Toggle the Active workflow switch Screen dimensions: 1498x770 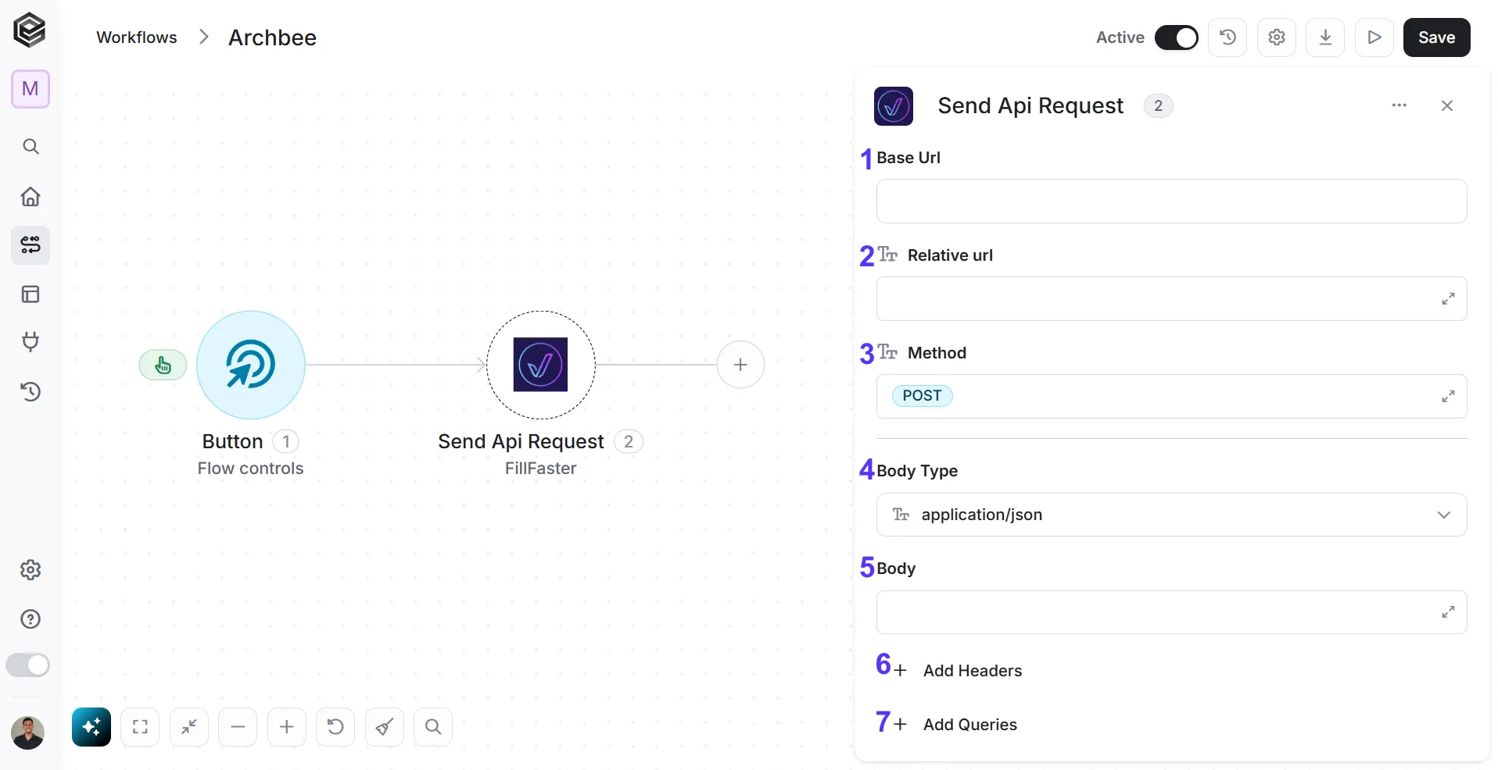click(x=1176, y=37)
